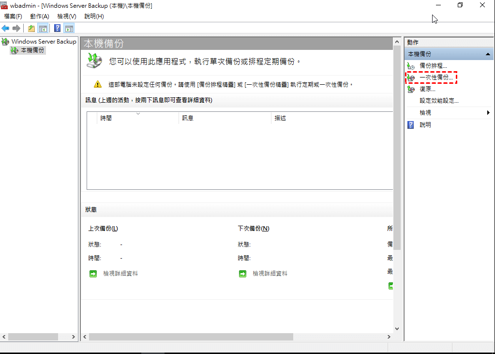Click the blue Help question mark toolbar icon

click(x=57, y=29)
